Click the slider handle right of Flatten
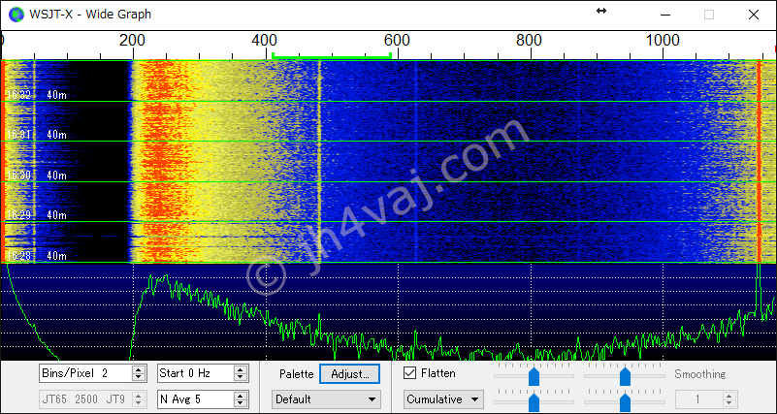The width and height of the screenshot is (777, 414). [x=534, y=376]
